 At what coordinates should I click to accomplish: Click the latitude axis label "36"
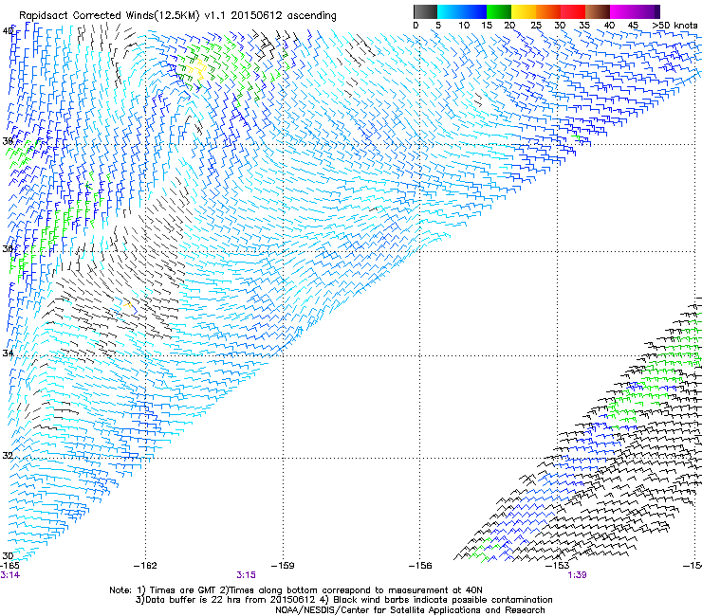click(x=8, y=248)
